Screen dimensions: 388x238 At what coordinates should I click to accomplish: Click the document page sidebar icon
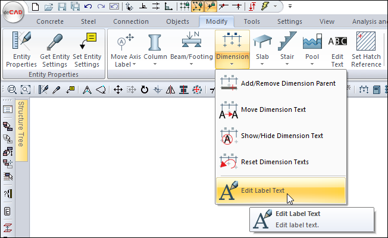(7, 211)
